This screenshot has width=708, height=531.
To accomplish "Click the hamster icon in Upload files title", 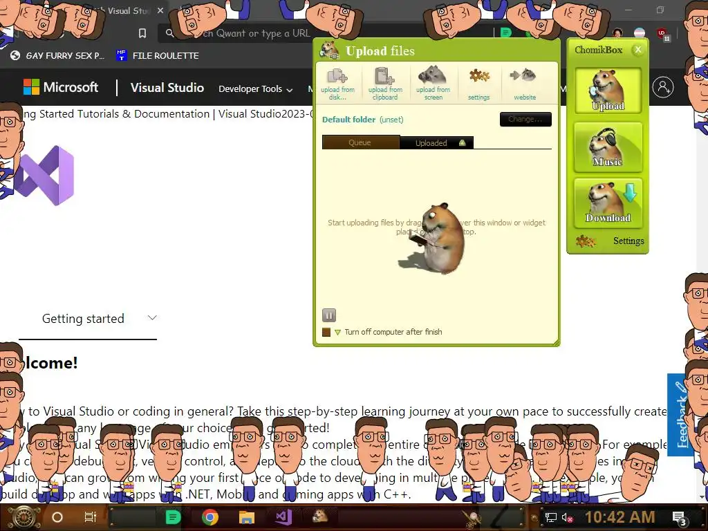I will [x=330, y=50].
